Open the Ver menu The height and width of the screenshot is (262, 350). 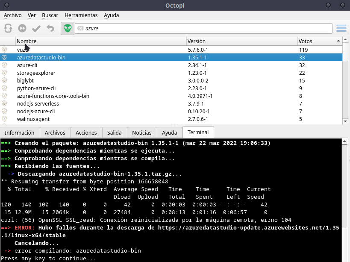[x=32, y=15]
